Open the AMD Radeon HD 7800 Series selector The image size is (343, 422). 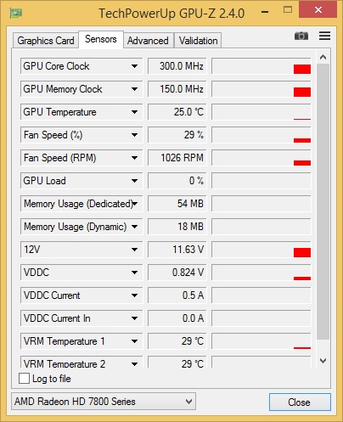[104, 402]
